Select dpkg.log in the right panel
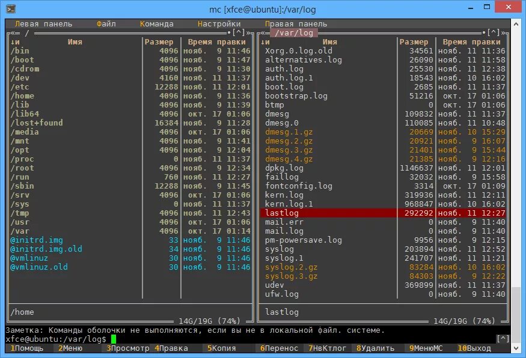 click(382, 168)
